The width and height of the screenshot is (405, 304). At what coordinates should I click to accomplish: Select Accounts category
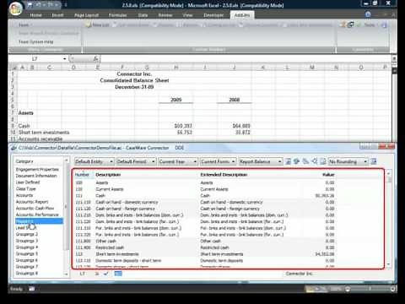click(24, 195)
